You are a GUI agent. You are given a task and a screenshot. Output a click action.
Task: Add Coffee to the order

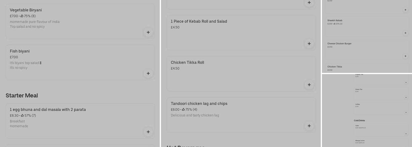click(x=406, y=113)
